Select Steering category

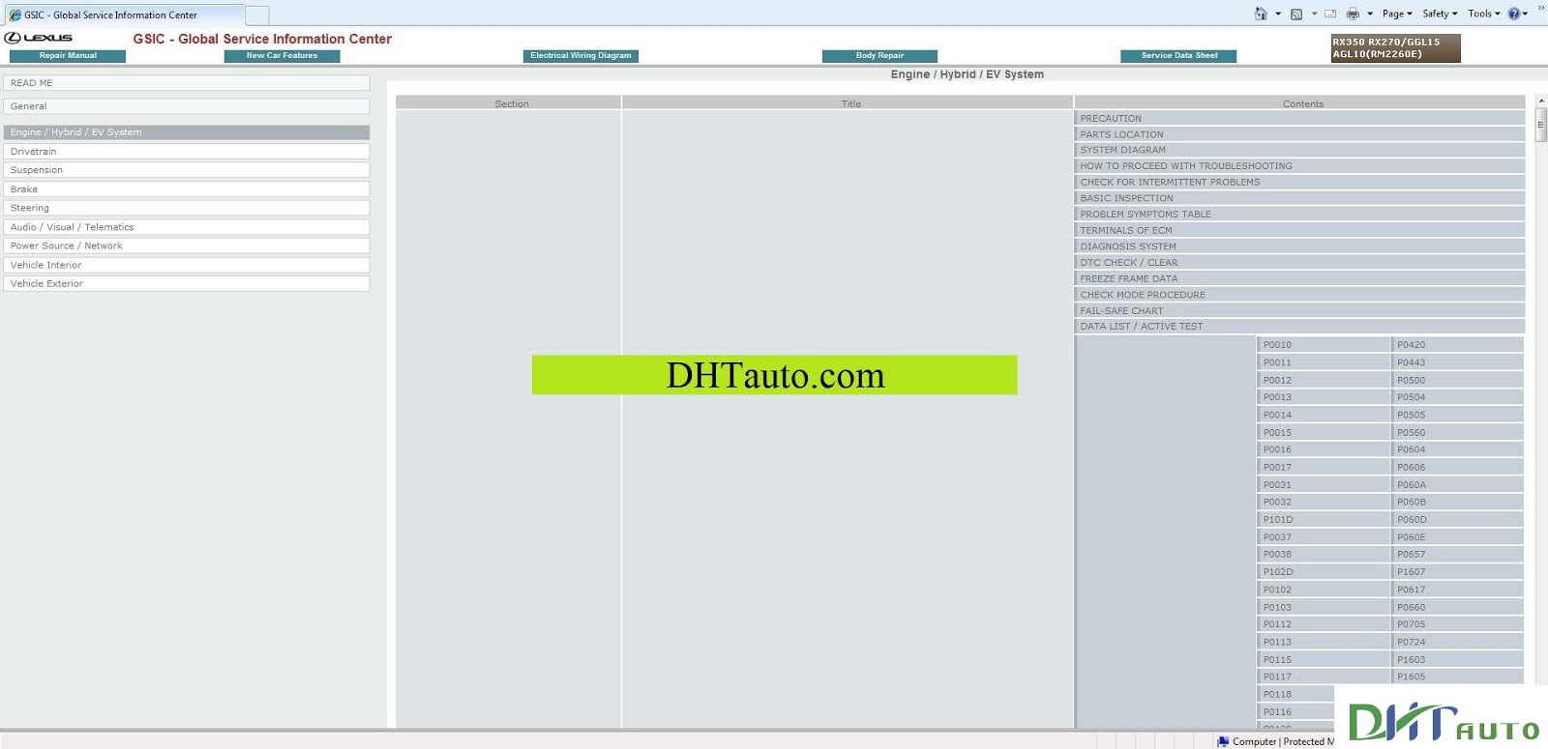(x=187, y=208)
